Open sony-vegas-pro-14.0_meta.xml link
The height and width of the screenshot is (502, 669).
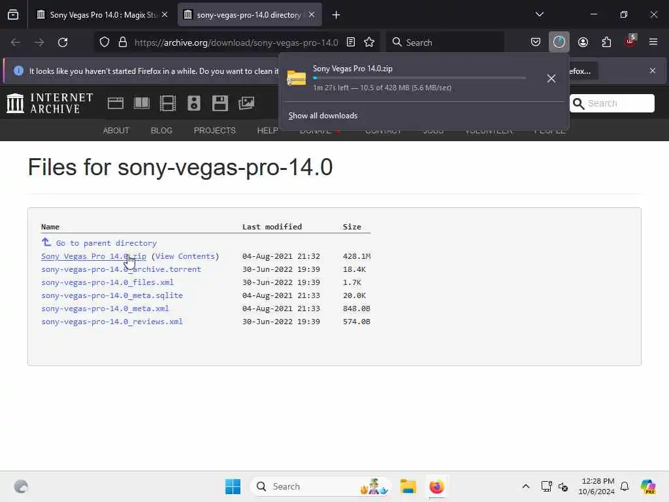(x=105, y=309)
